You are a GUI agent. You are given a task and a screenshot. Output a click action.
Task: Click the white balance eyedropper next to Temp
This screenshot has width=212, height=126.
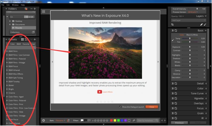pyautogui.click(x=173, y=40)
